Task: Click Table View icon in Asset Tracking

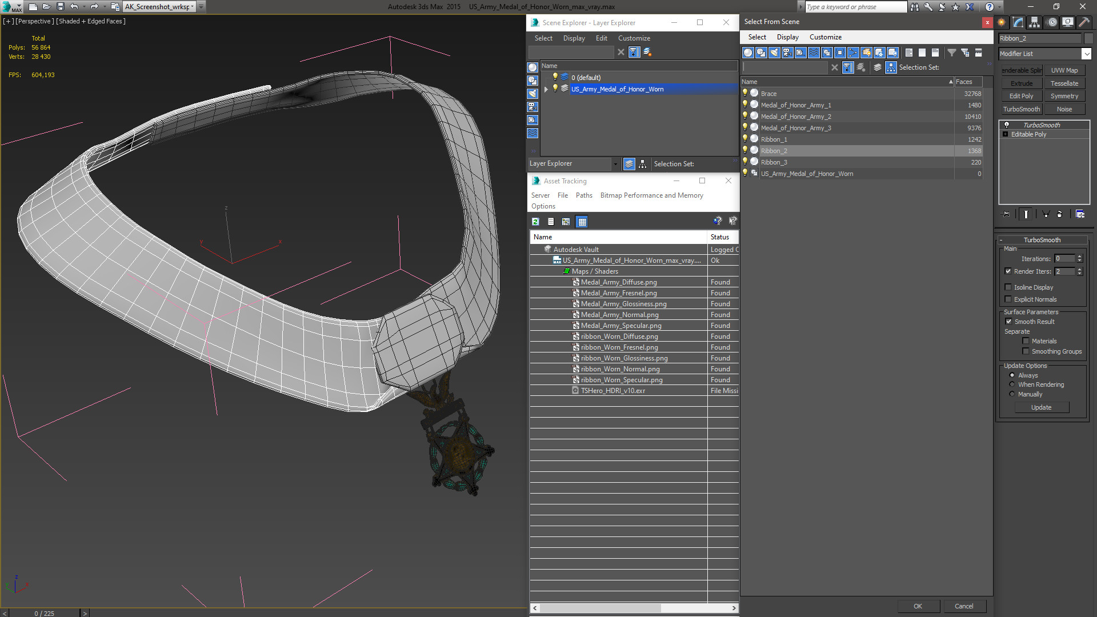Action: pos(582,222)
